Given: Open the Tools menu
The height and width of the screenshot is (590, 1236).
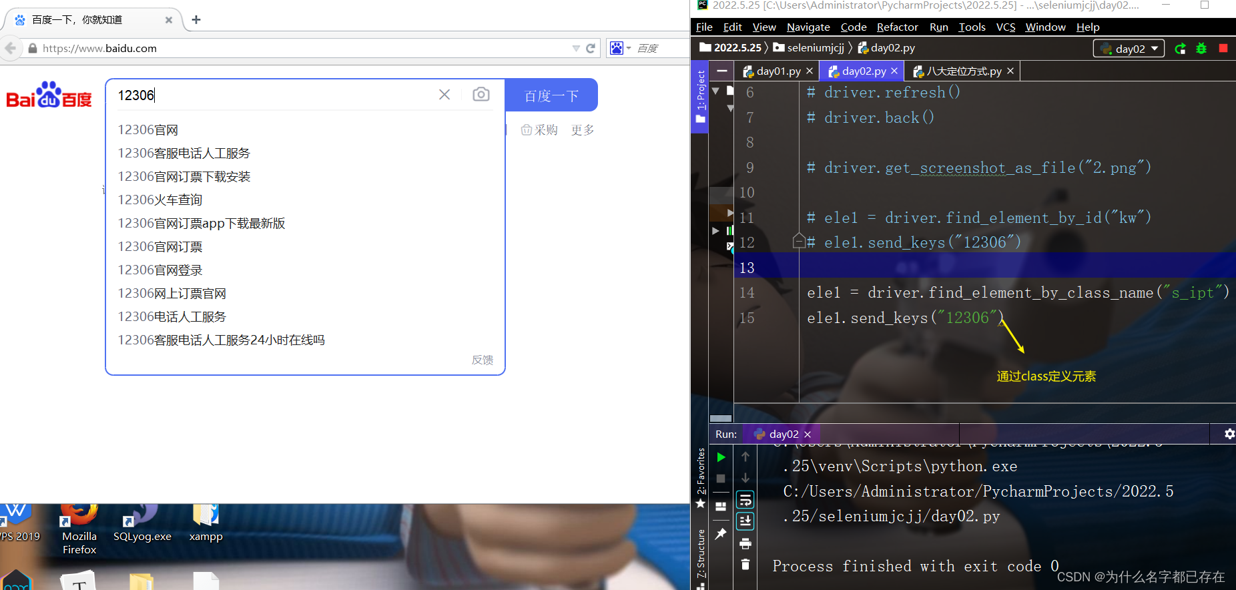Looking at the screenshot, I should coord(972,27).
